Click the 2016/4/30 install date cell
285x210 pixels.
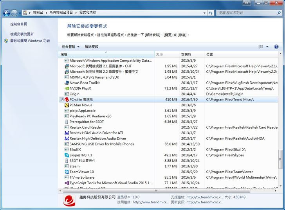click(x=189, y=99)
